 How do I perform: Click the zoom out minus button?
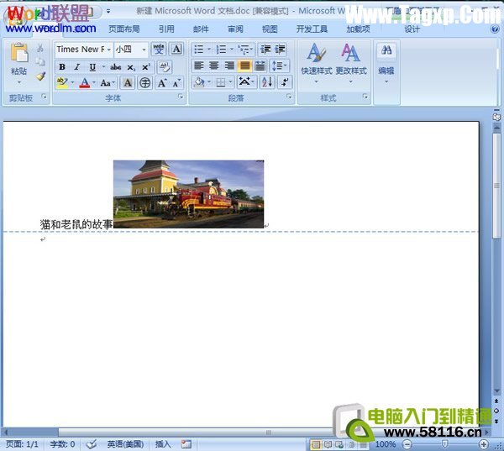(407, 444)
